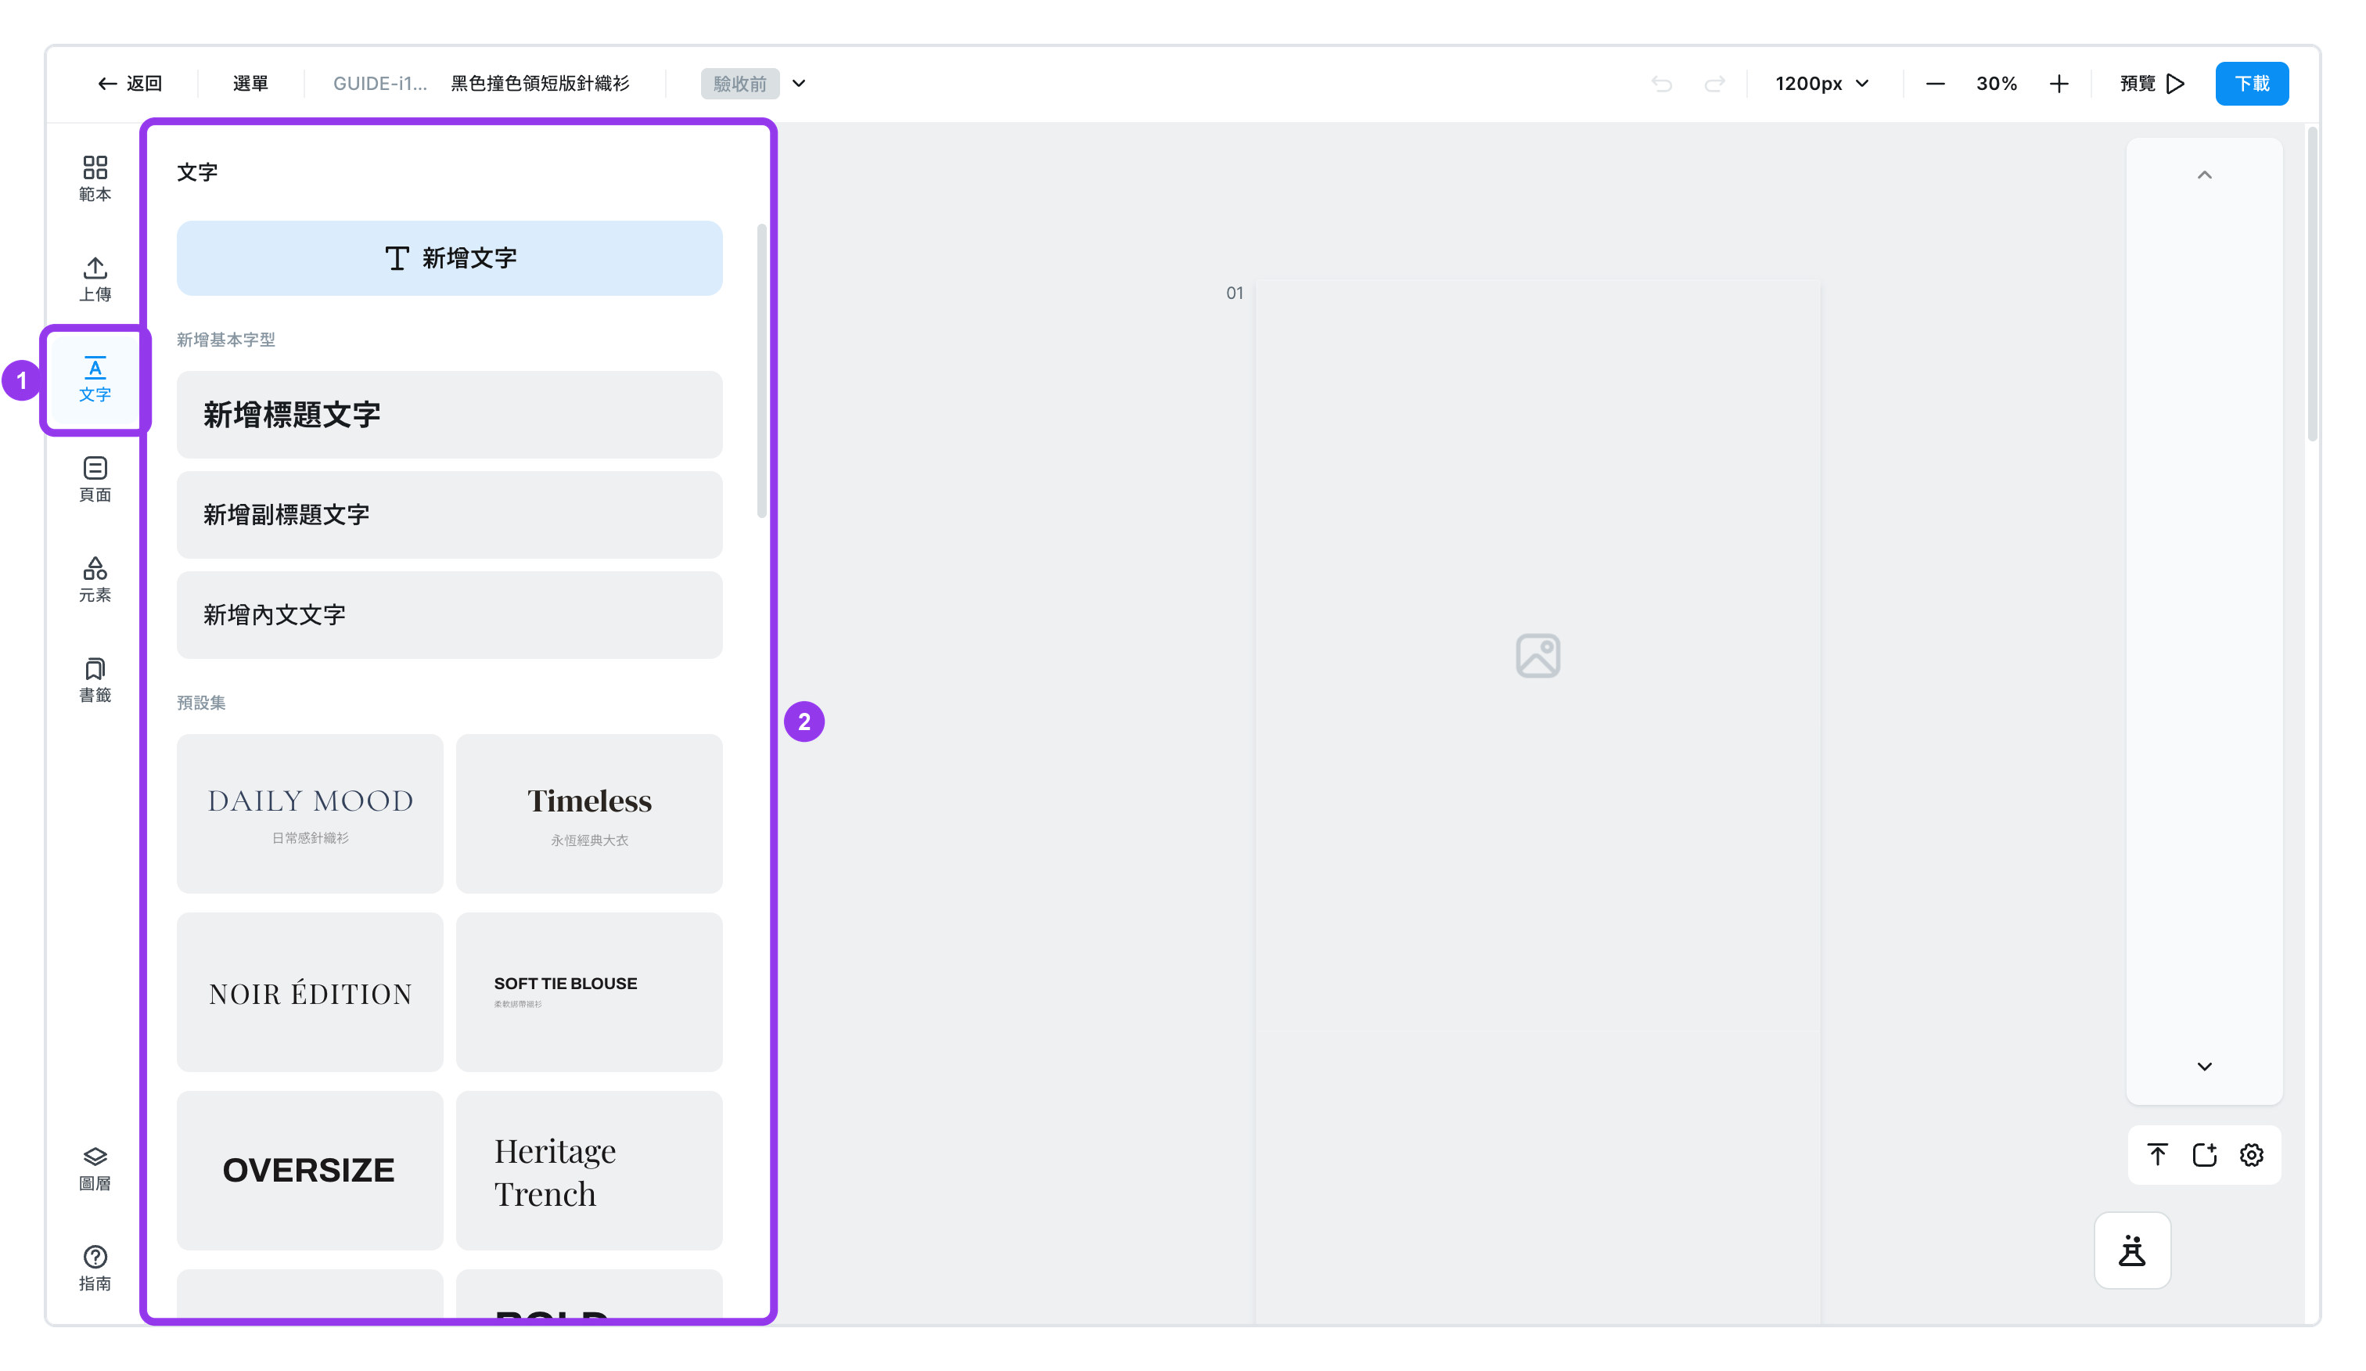The width and height of the screenshot is (2366, 1371).
Task: Open the 元素 elements panel
Action: pos(95,579)
